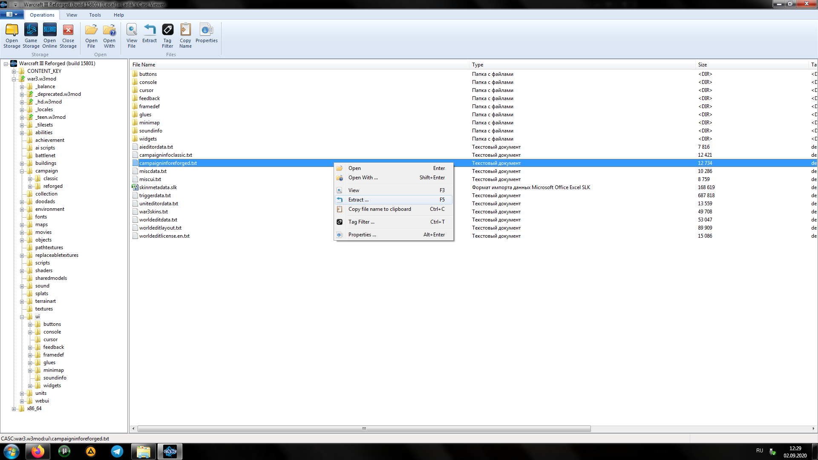
Task: Open the file explorer taskbar icon
Action: pyautogui.click(x=144, y=451)
